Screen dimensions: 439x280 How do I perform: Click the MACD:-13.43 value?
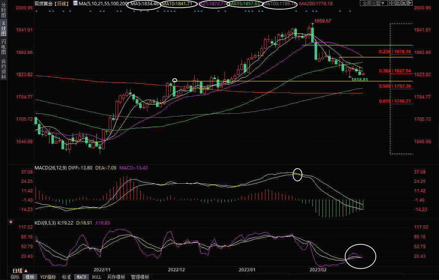coord(133,168)
